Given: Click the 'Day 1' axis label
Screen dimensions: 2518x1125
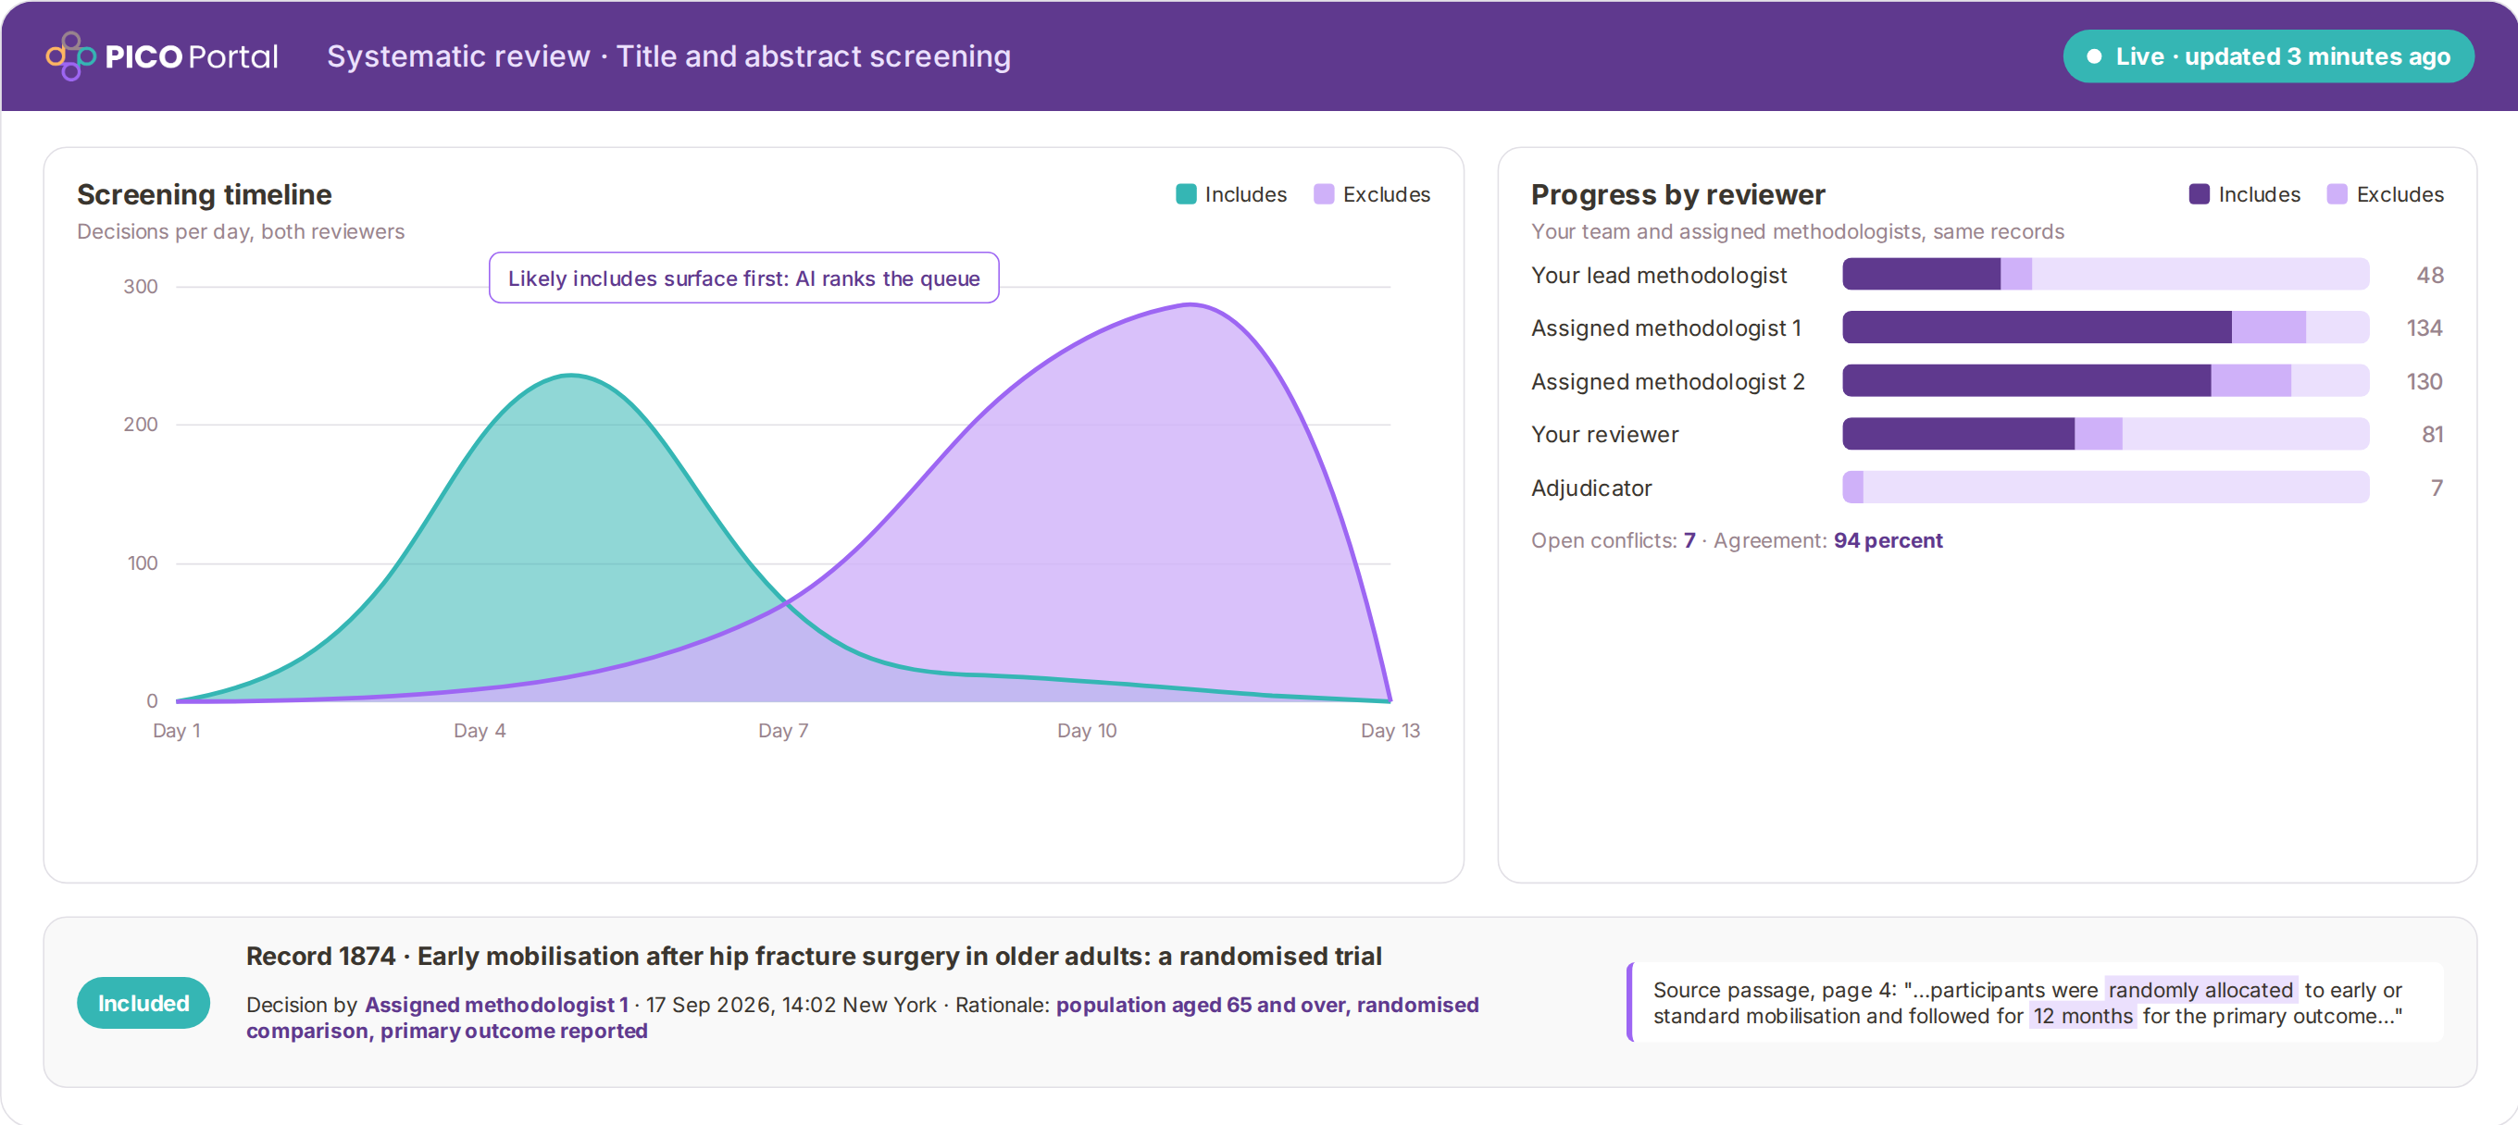Looking at the screenshot, I should tap(176, 731).
